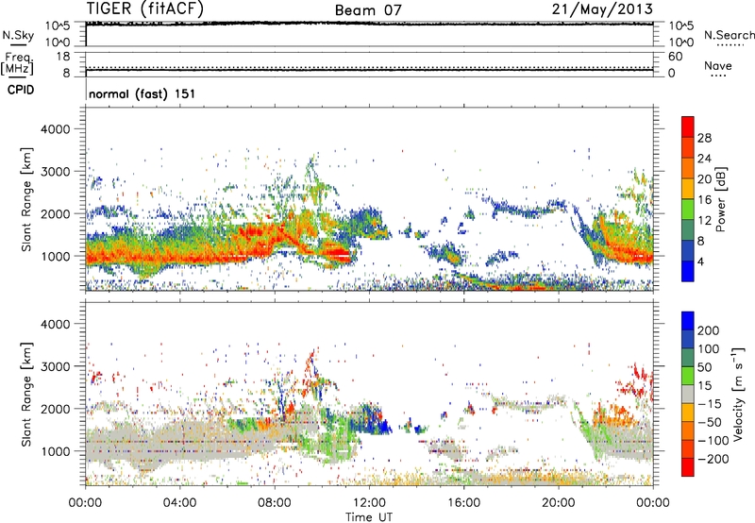Click the red bottom of the velocity colorbar
The image size is (755, 523).
tap(688, 467)
